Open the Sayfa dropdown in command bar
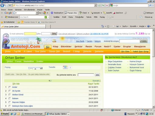The width and height of the screenshot is (155, 116). (125, 26)
